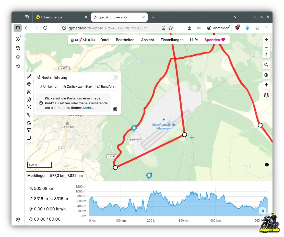284x237 pixels.
Task: Open the Datei menu
Action: click(105, 40)
